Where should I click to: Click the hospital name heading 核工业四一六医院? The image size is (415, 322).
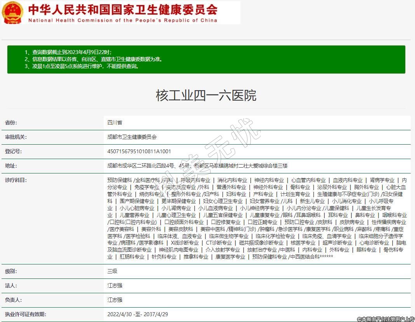pyautogui.click(x=206, y=95)
